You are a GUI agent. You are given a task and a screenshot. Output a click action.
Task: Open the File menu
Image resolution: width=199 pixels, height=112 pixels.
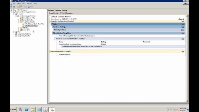click(14, 4)
